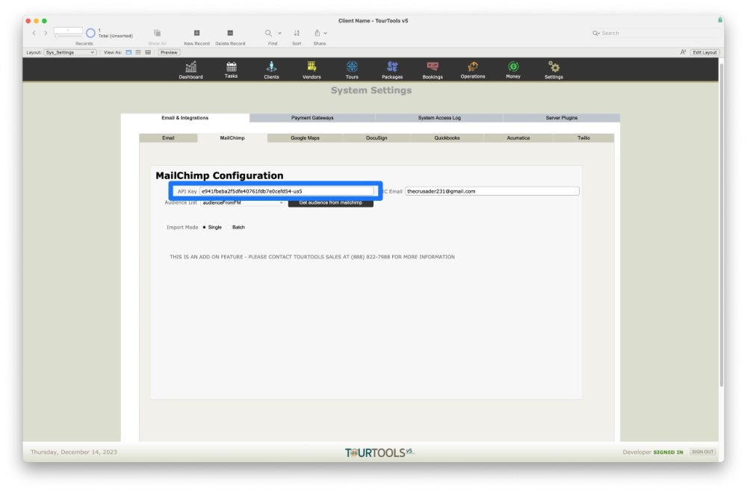
Task: Click the vertical scrollbar
Action: click(722, 224)
